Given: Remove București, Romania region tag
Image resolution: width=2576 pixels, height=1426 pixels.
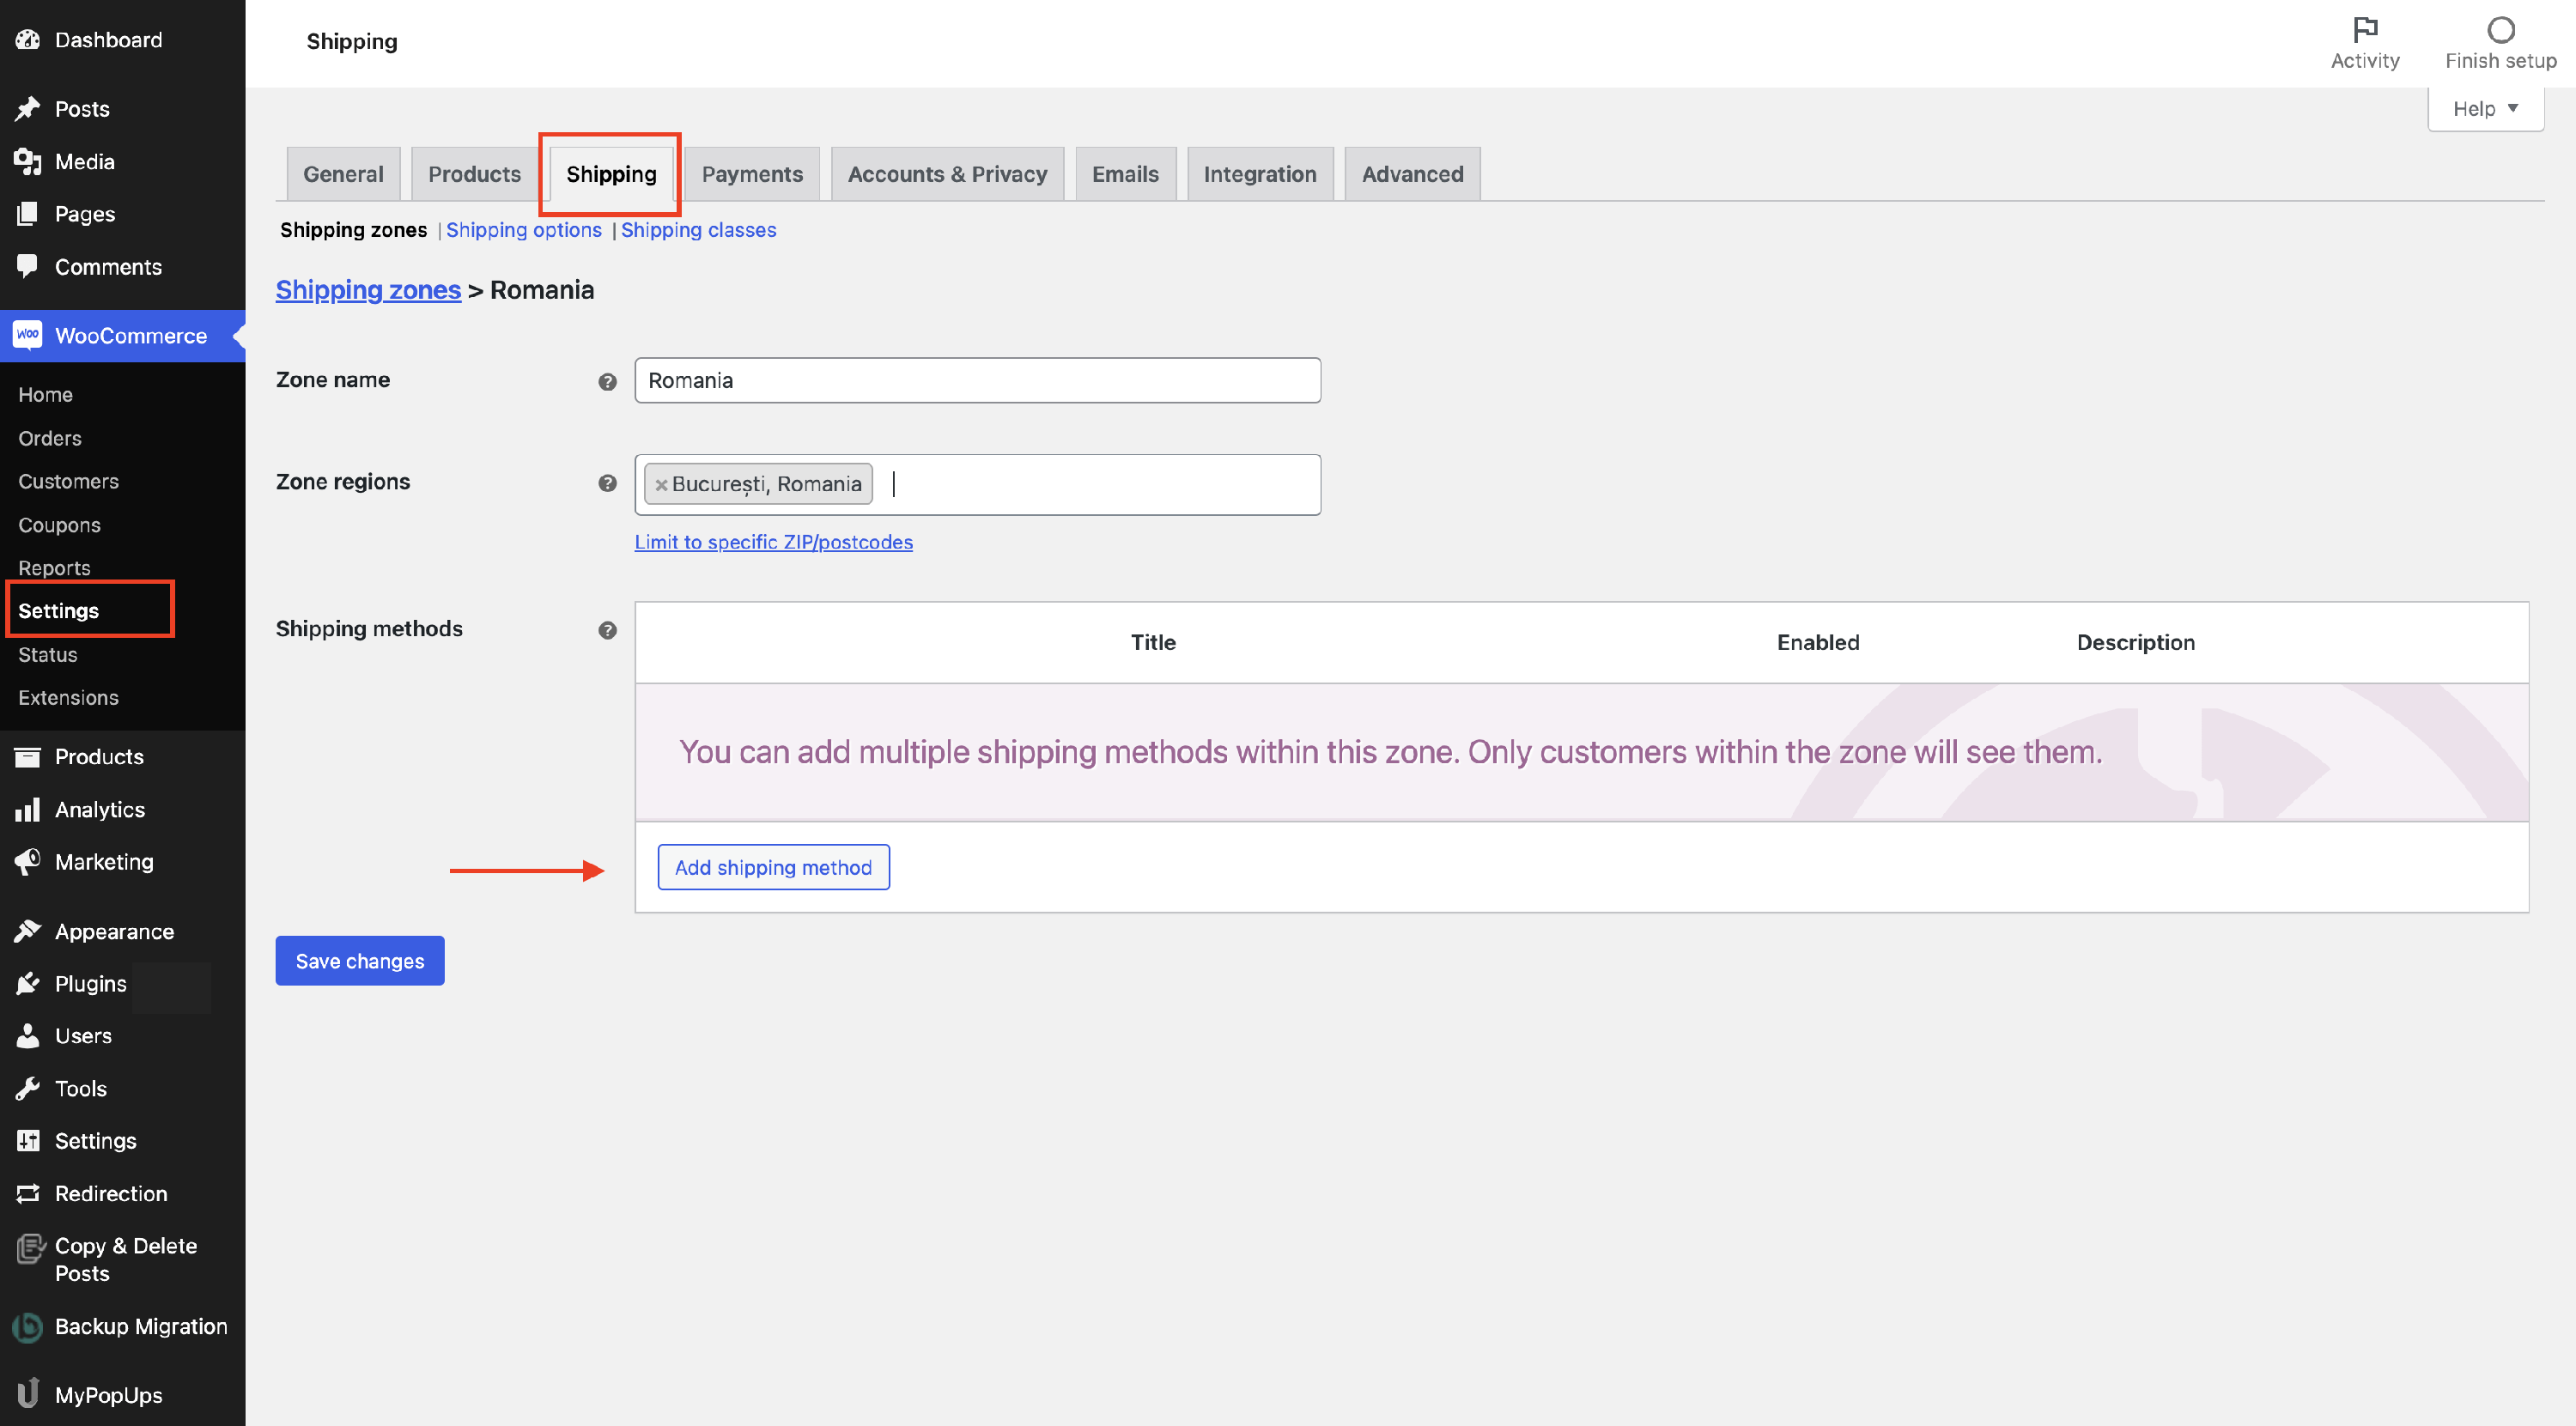Looking at the screenshot, I should [x=661, y=485].
